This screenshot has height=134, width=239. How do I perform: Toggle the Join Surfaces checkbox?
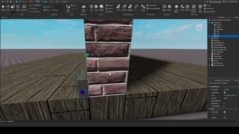(x=30, y=12)
